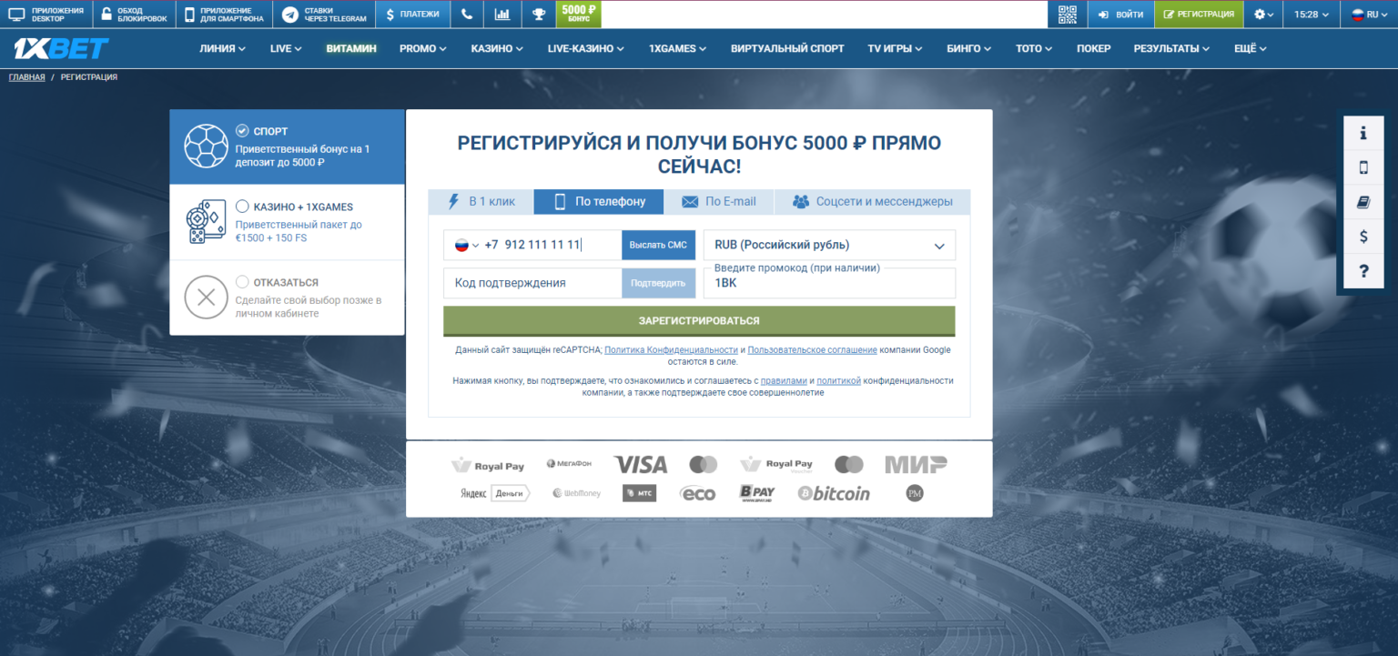Click the 1XBET logo
Screen dimensions: 1398x656
tap(62, 48)
